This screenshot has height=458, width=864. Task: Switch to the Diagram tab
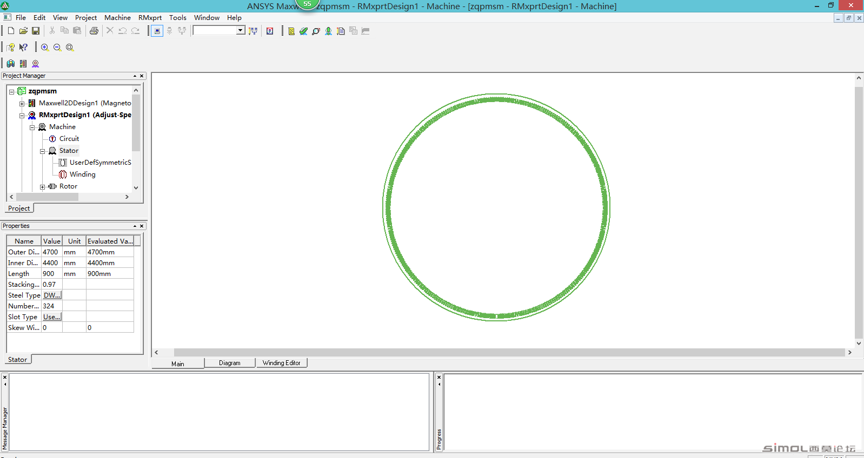[230, 363]
